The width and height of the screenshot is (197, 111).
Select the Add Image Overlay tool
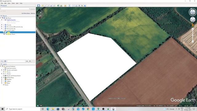[x=51, y=6]
